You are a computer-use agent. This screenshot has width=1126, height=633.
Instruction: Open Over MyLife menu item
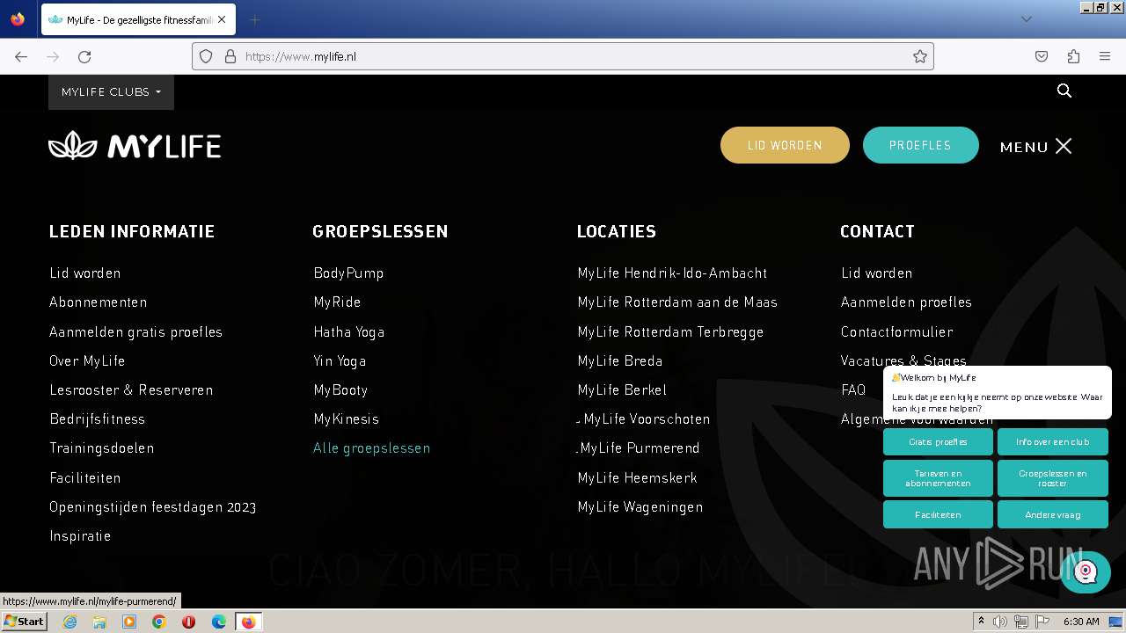point(87,360)
